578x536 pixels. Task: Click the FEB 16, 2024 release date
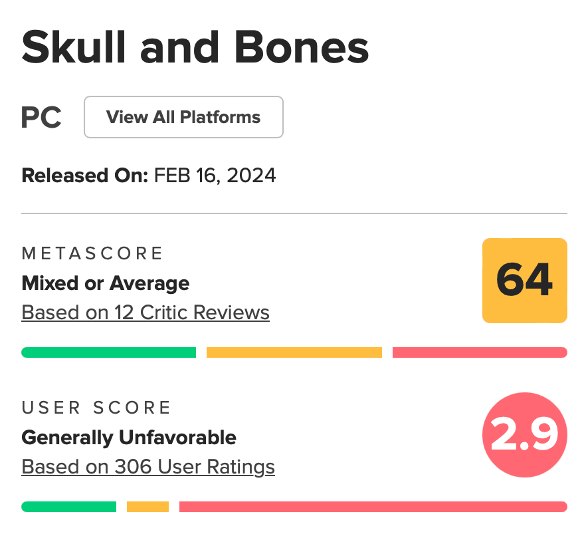coord(215,176)
